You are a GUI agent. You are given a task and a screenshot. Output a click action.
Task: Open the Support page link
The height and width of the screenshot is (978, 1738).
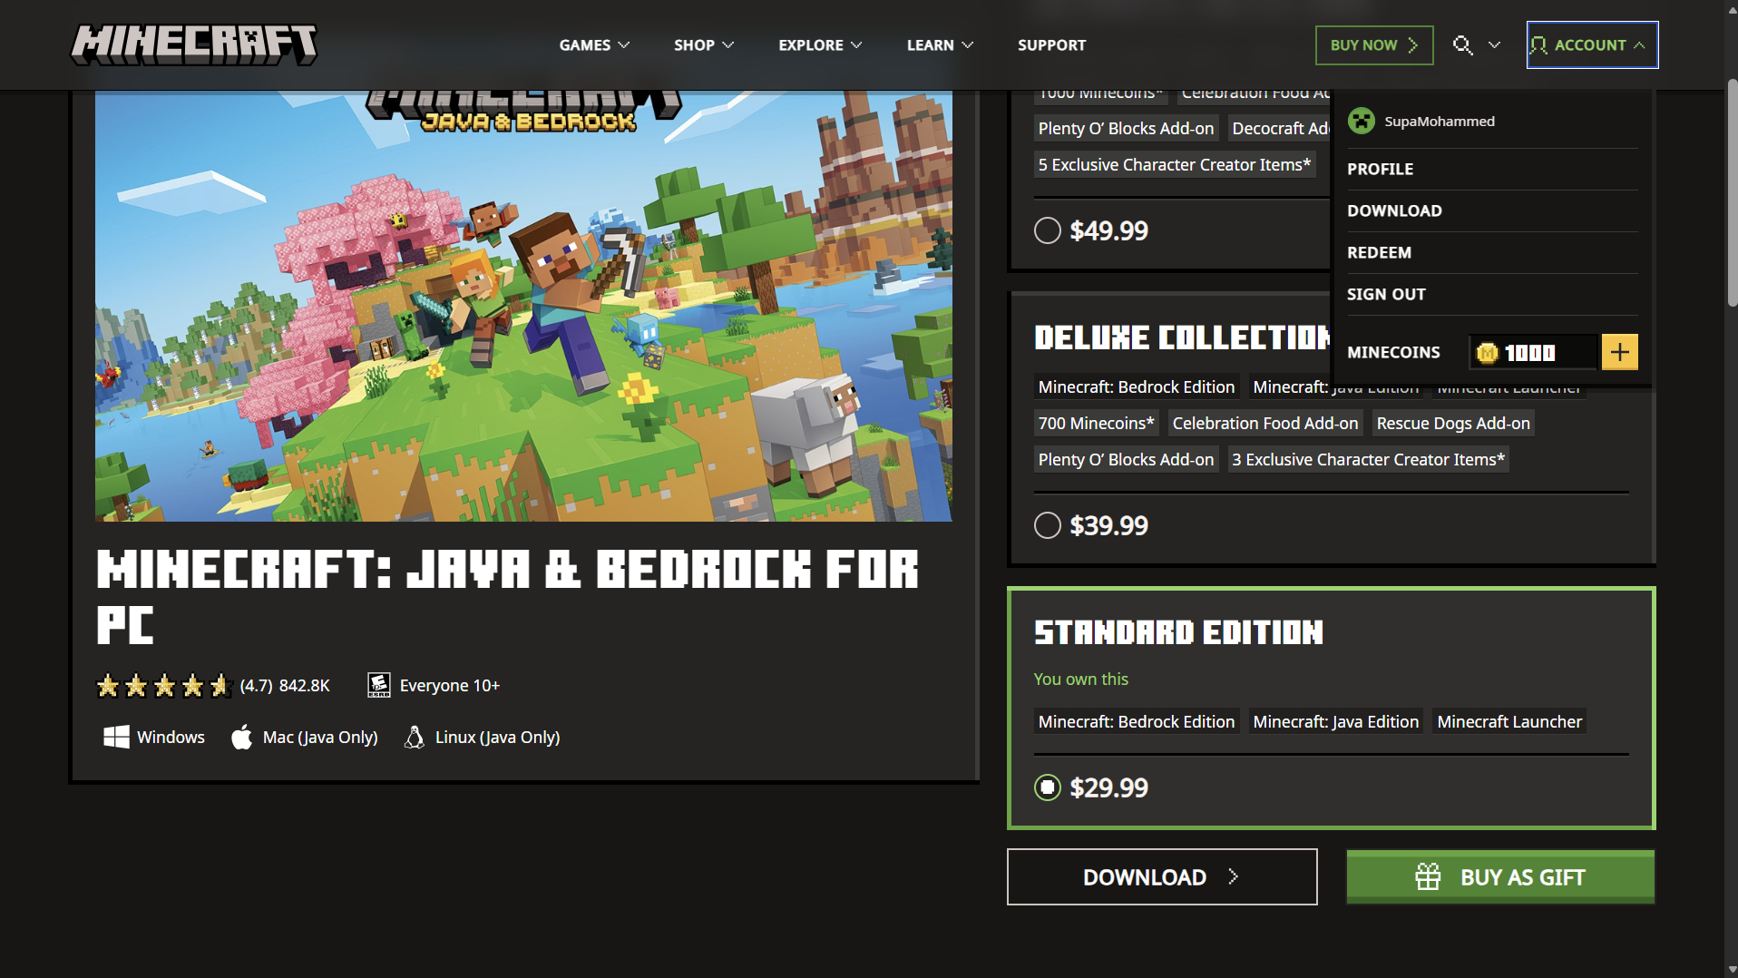(1051, 44)
